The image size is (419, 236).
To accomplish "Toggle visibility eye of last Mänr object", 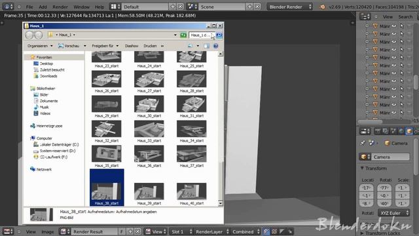I will pyautogui.click(x=394, y=112).
